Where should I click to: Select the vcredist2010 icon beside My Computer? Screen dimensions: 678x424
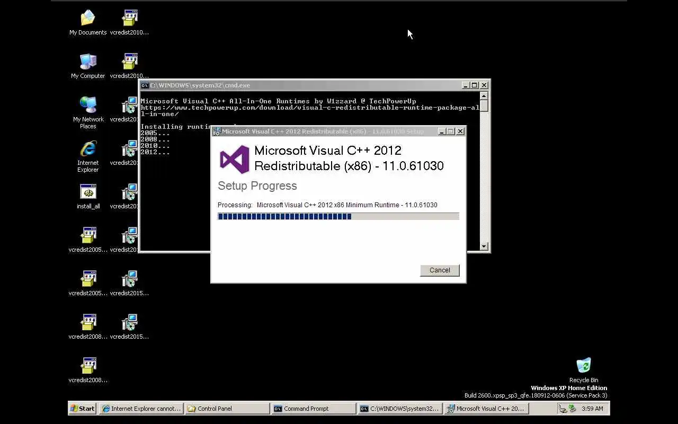129,66
